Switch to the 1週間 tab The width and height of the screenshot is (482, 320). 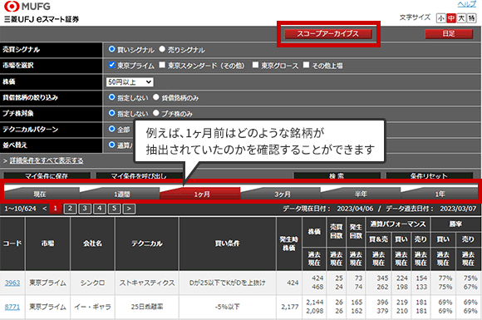[x=120, y=194]
